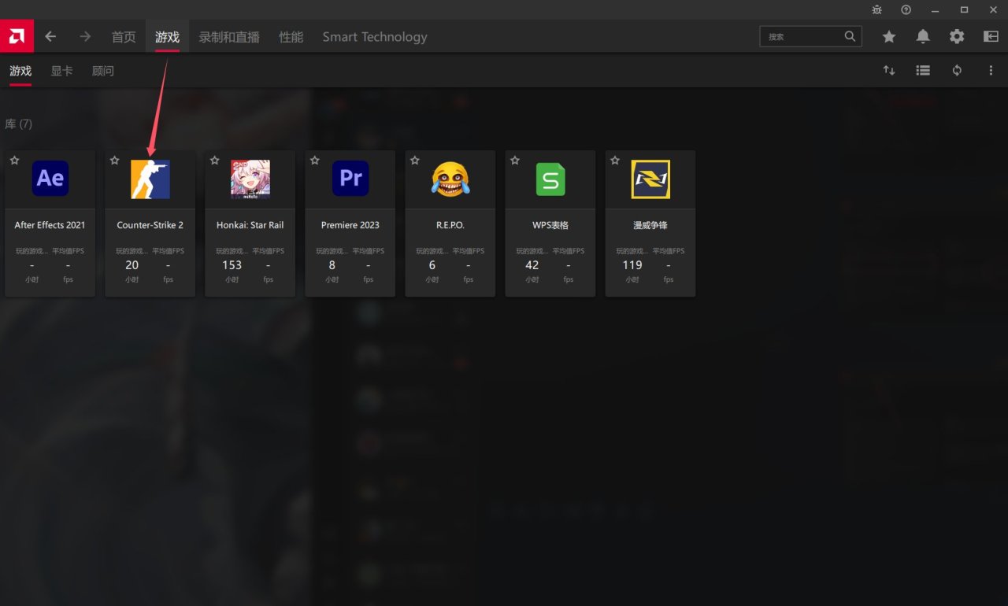1008x606 pixels.
Task: Click the sort order arrows icon
Action: click(x=889, y=70)
